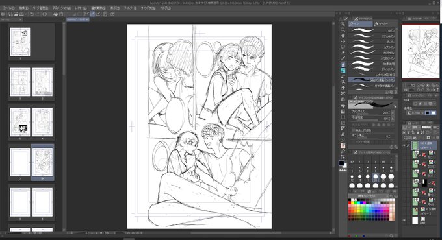Click the Navigator zoom in icon

coord(423,85)
